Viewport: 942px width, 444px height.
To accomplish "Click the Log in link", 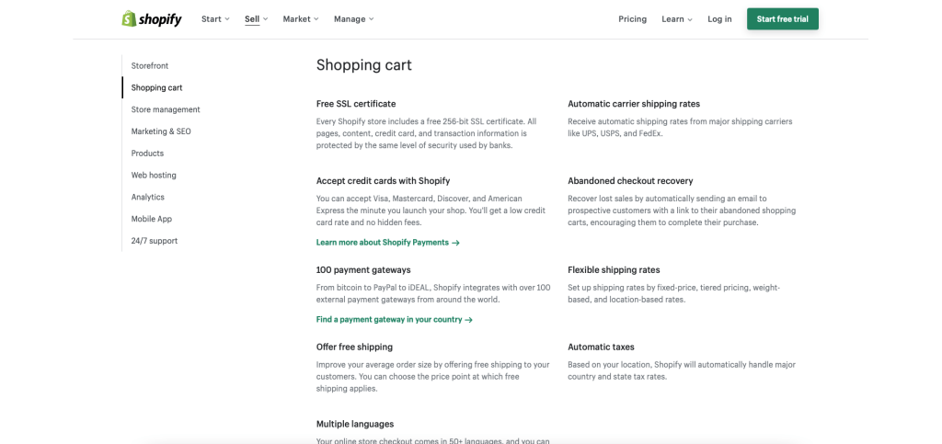I will click(x=719, y=19).
